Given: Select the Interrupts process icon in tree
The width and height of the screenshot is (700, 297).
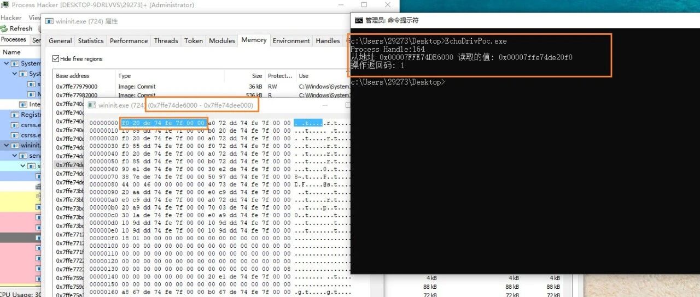Looking at the screenshot, I should [24, 104].
